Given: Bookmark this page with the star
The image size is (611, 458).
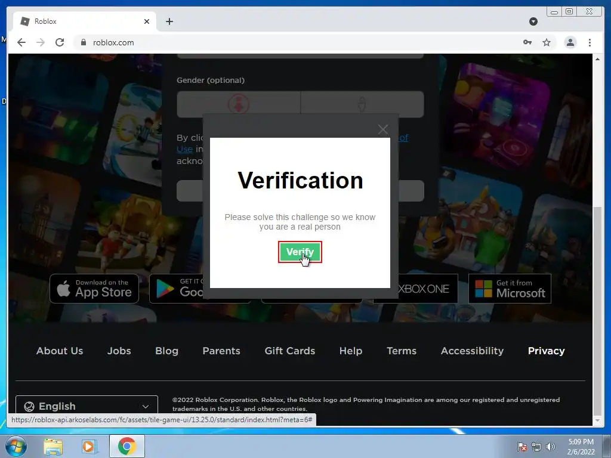Looking at the screenshot, I should (547, 42).
